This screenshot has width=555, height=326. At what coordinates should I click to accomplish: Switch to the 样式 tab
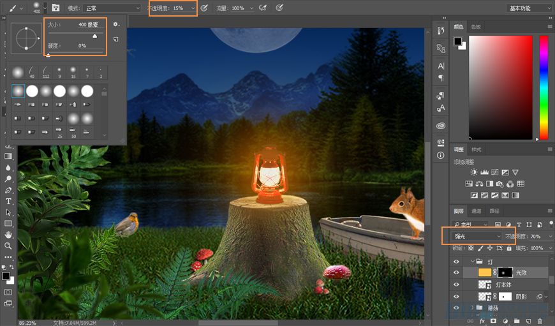click(x=476, y=149)
